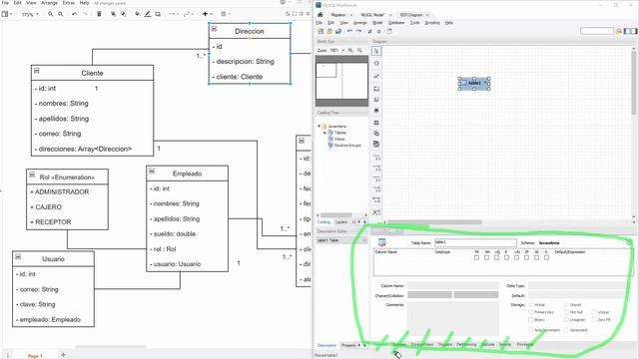Select the layer tool in diagram palette
Image resolution: width=639 pixels, height=359 pixels.
tap(376, 89)
